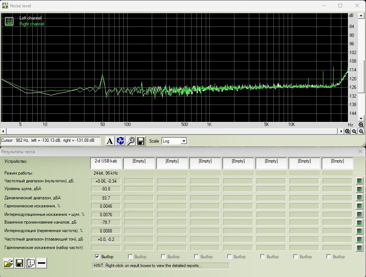Click the 2-d USB kab device slot
The image size is (366, 277).
point(106,163)
